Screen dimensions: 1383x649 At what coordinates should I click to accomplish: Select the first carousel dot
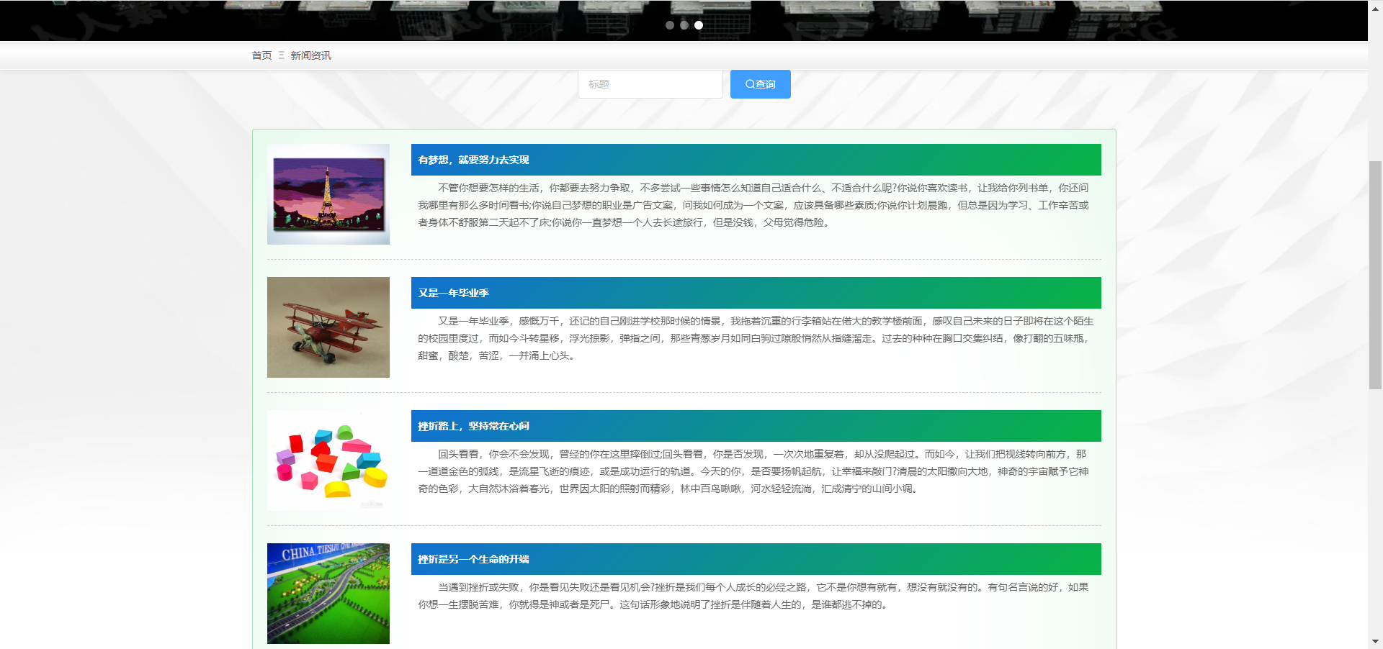[x=670, y=25]
